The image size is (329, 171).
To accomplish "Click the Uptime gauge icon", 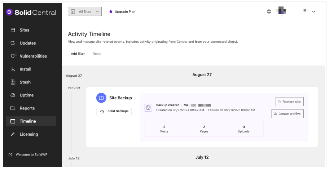I will tap(13, 95).
